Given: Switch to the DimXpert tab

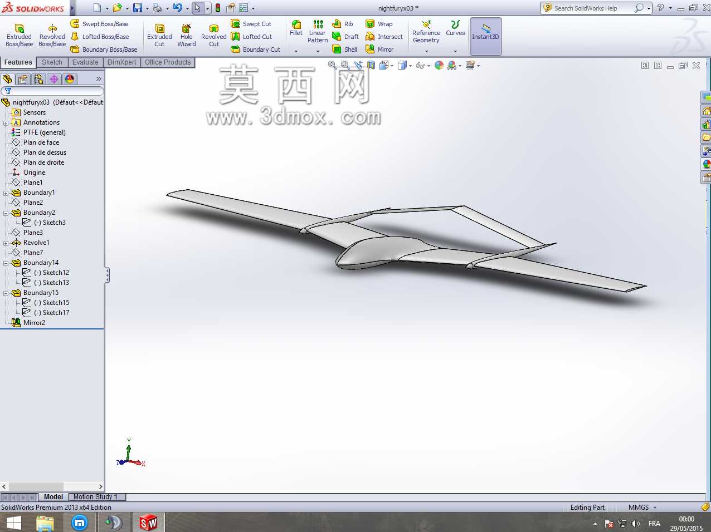Looking at the screenshot, I should click(121, 62).
